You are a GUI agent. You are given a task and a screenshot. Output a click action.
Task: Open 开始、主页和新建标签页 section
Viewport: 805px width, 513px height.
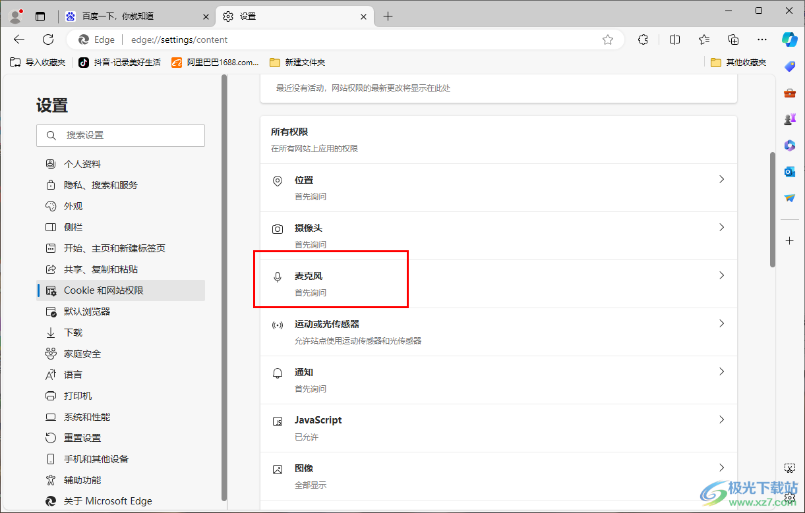121,248
